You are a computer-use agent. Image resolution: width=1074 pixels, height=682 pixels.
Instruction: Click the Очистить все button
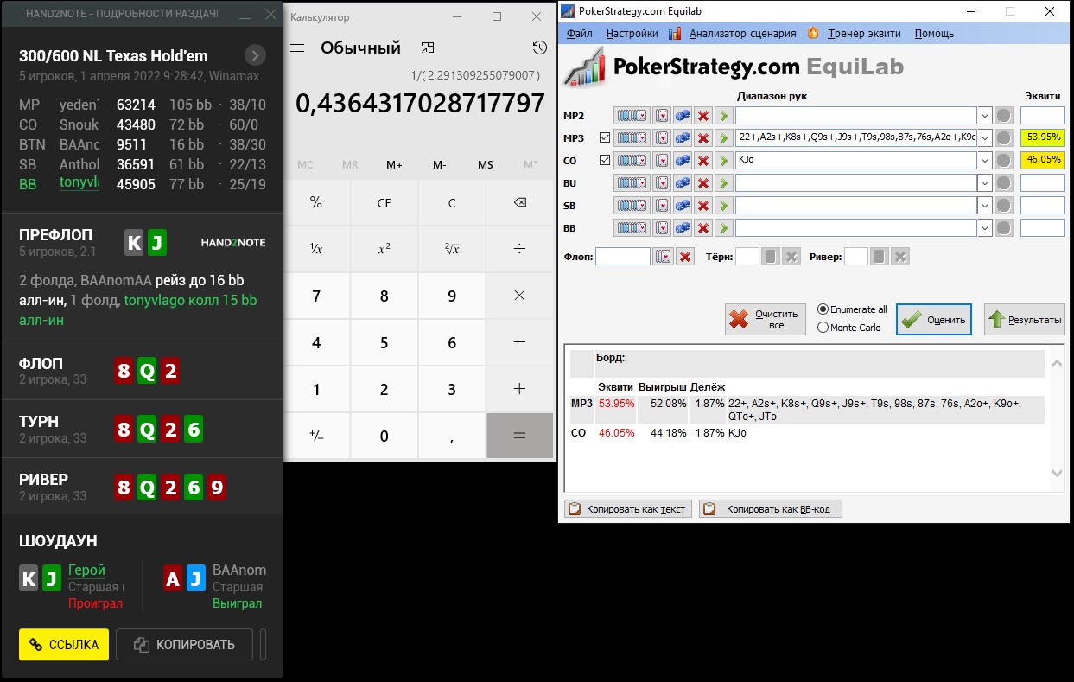pos(766,319)
